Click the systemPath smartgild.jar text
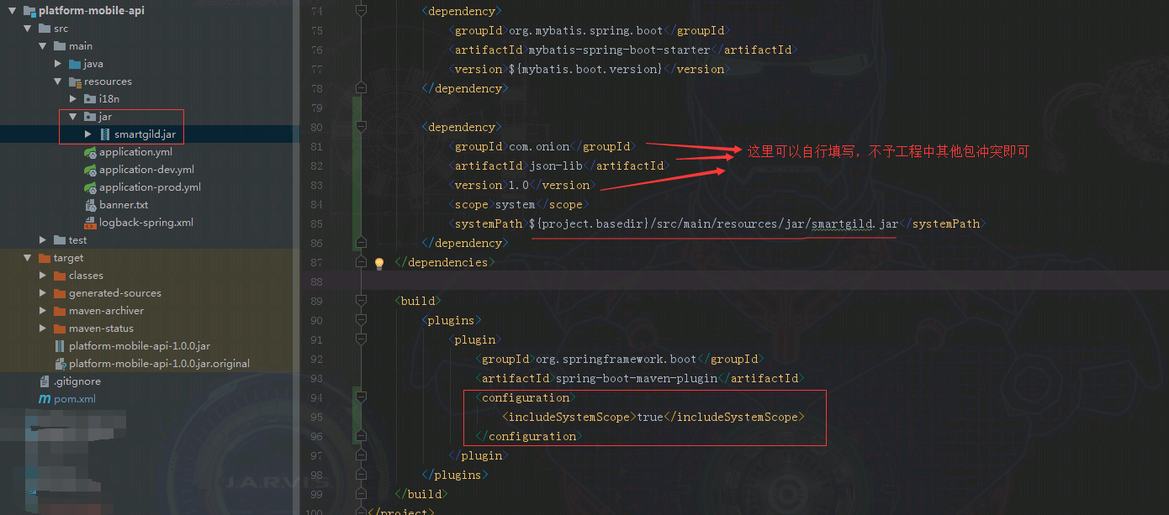The image size is (1169, 515). [854, 223]
